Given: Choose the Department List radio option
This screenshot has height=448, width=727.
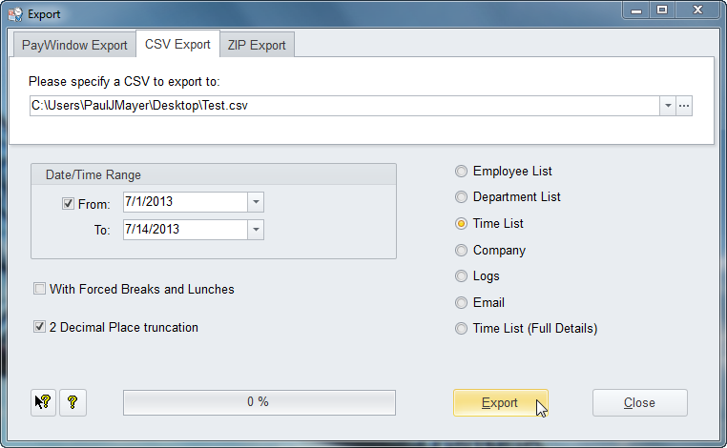Looking at the screenshot, I should click(x=462, y=197).
